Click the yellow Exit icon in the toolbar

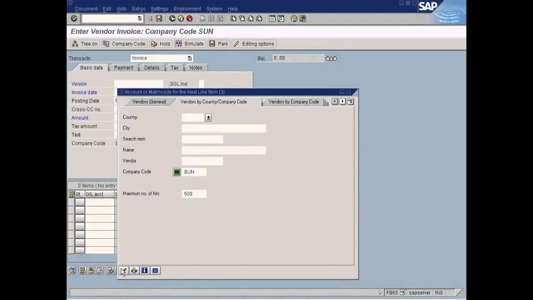click(181, 19)
